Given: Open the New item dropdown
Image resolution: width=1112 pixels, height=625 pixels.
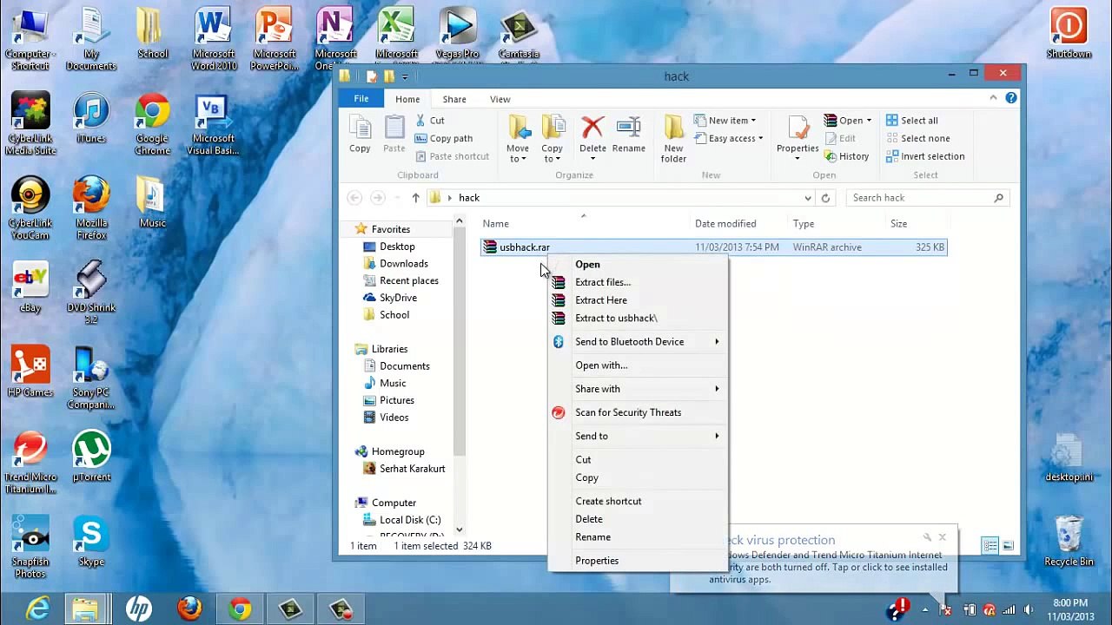Looking at the screenshot, I should pos(725,121).
